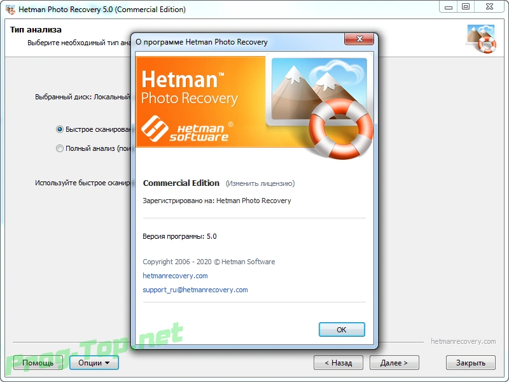Click the support_ru@hetmanrecovery.com email link

coord(195,290)
